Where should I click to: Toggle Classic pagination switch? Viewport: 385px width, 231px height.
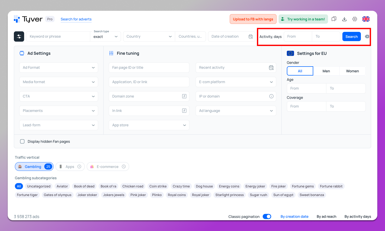tap(267, 217)
